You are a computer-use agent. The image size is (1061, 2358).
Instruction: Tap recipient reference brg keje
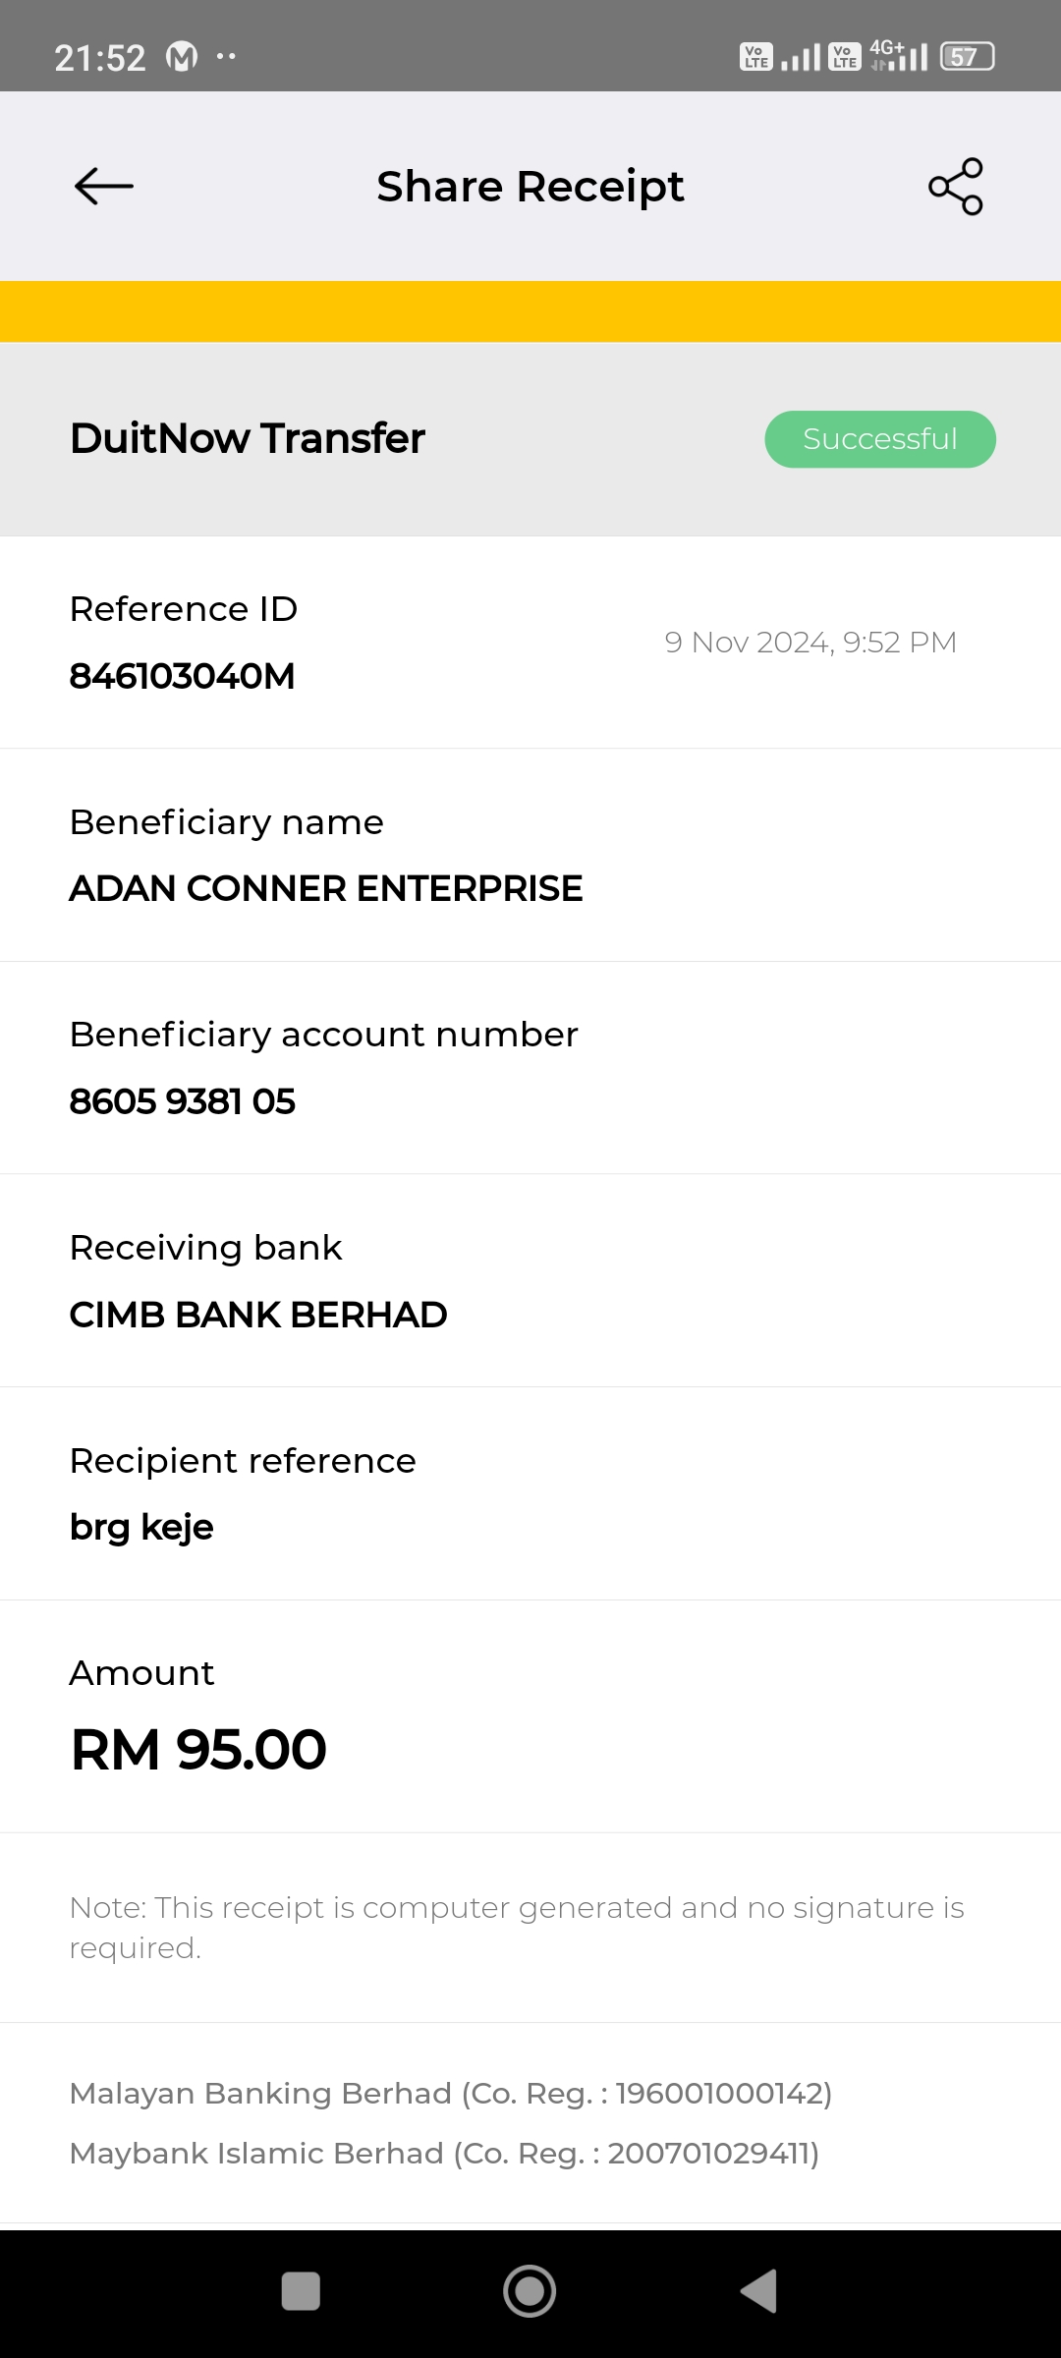pos(141,1527)
